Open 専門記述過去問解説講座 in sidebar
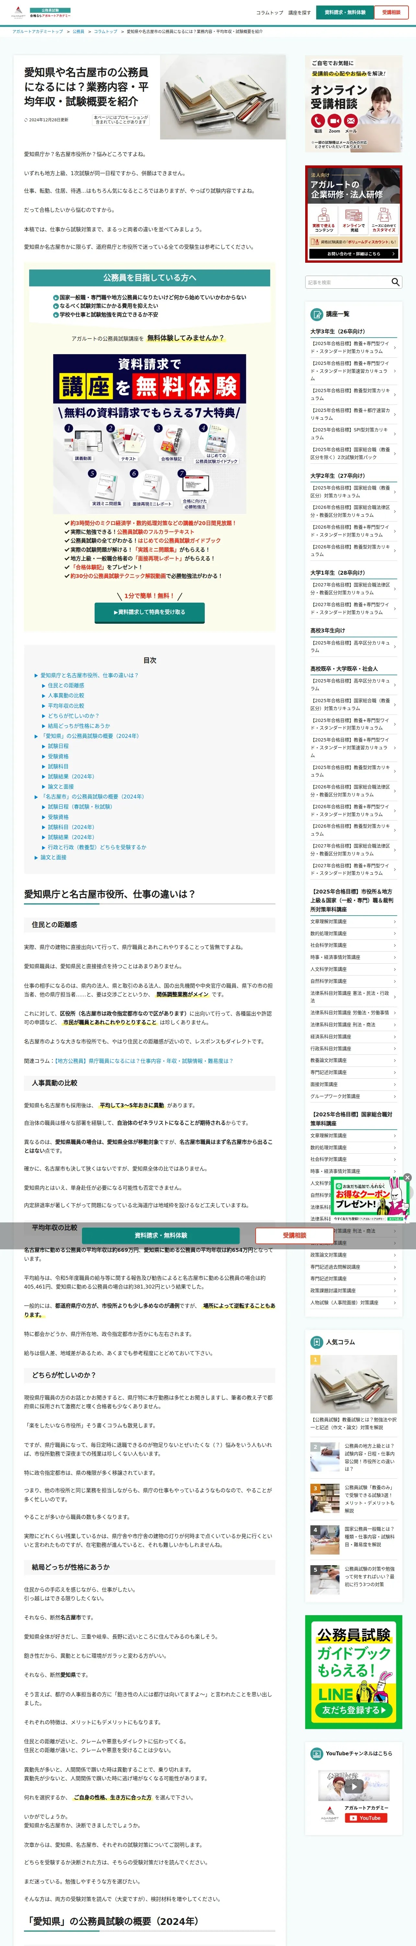This screenshot has height=1946, width=416. (x=353, y=1267)
